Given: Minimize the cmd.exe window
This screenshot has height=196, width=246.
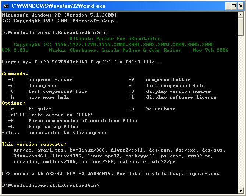Looking at the screenshot, I should [228, 6].
